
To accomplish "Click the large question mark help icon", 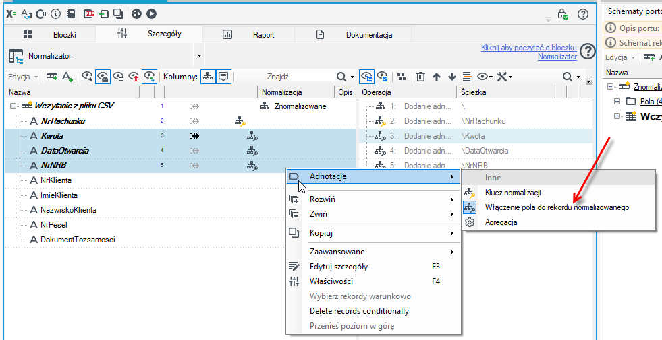I will pyautogui.click(x=587, y=51).
